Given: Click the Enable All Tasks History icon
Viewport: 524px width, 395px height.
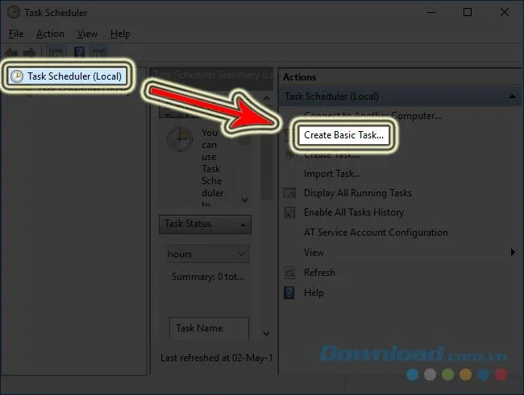Looking at the screenshot, I should pyautogui.click(x=289, y=212).
